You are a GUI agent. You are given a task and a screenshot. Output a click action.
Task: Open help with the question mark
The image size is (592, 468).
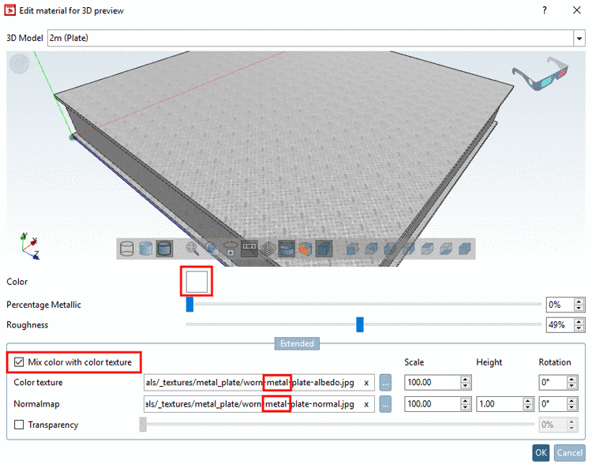pos(545,10)
